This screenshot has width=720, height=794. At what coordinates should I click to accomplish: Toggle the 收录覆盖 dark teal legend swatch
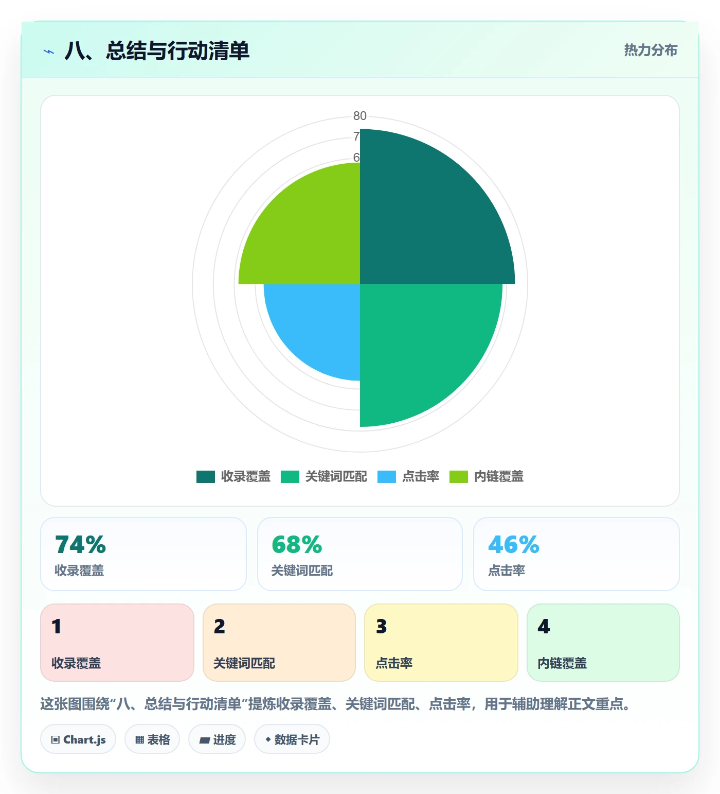point(206,477)
